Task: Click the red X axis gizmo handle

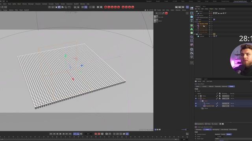Action: [73, 79]
